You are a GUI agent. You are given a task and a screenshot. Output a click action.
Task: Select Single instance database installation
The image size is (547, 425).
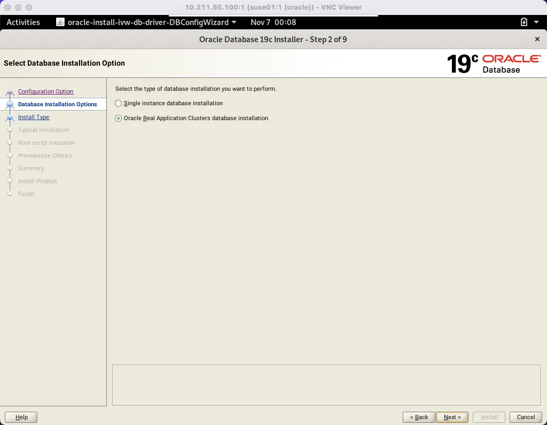pos(118,103)
